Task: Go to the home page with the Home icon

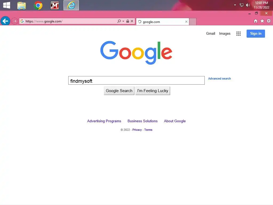Action: (x=256, y=21)
